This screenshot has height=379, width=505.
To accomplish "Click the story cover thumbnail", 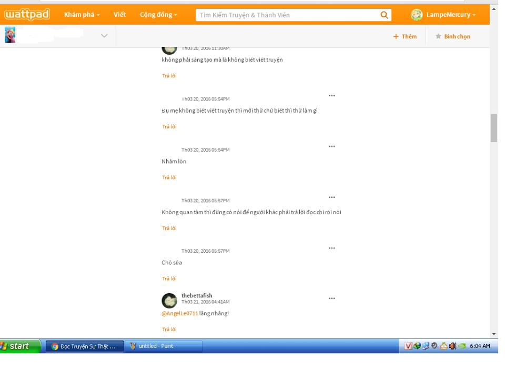I will pyautogui.click(x=10, y=35).
